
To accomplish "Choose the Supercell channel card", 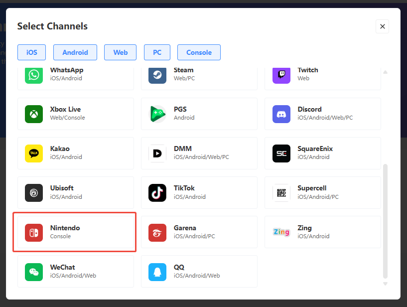I will click(x=323, y=193).
